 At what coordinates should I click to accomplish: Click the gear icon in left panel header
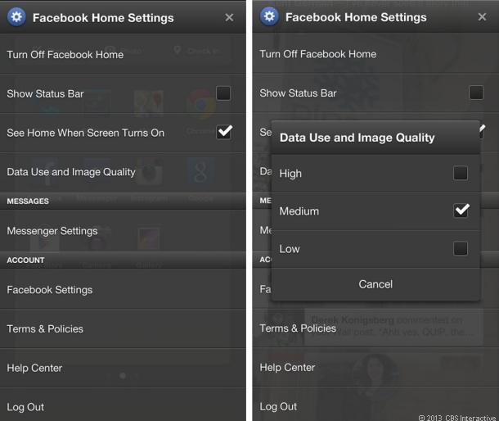[x=16, y=17]
